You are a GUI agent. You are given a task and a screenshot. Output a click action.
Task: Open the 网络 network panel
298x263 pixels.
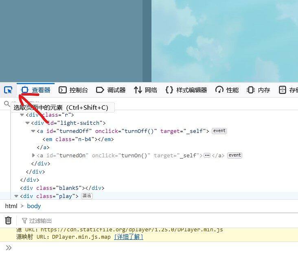145,90
